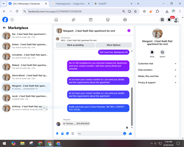Click Margaret's large profile thumbnail in sidebar

[x=158, y=33]
